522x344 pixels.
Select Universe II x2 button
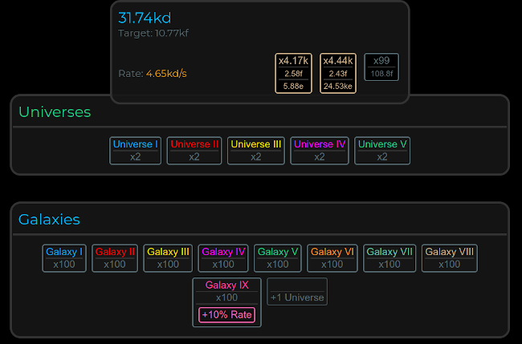194,151
